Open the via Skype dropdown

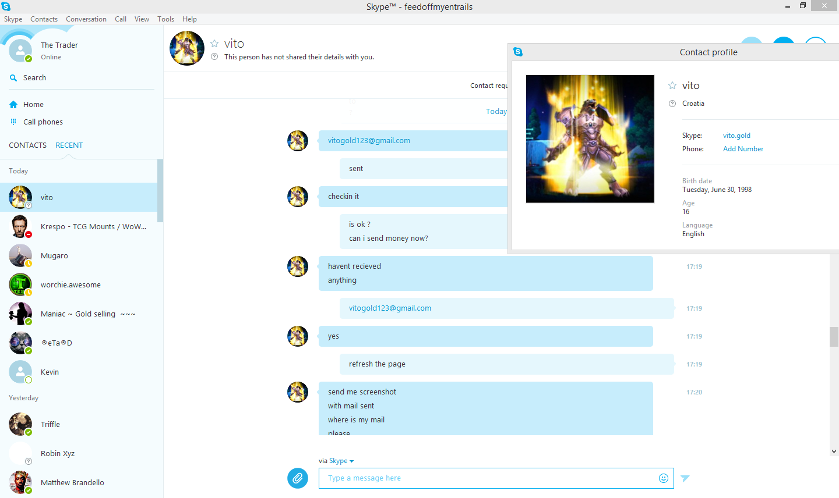pyautogui.click(x=341, y=461)
